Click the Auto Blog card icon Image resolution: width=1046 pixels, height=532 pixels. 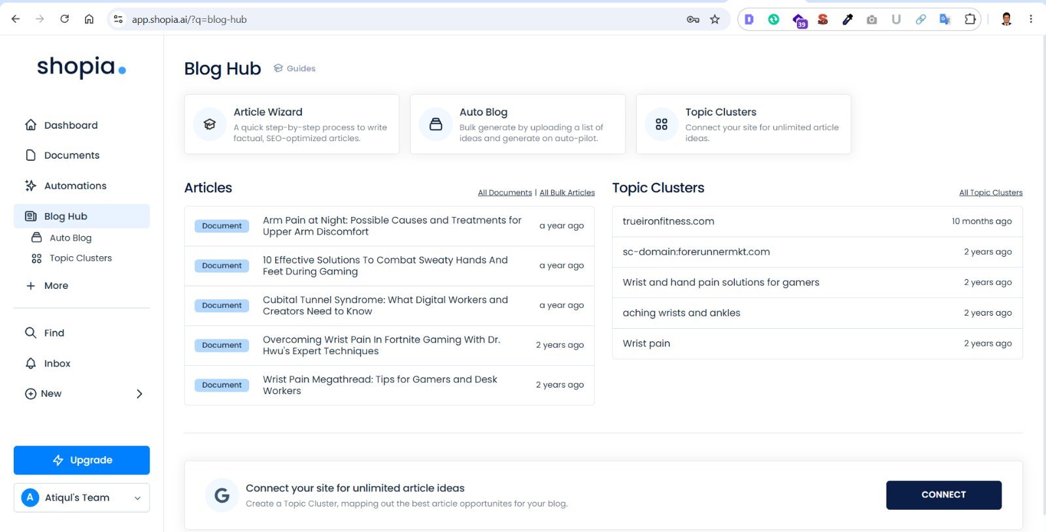tap(436, 124)
